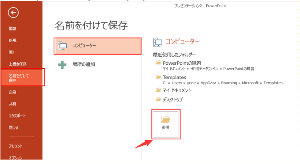Open the 情報 backstage menu item
This screenshot has width=300, height=164.
coord(12,29)
